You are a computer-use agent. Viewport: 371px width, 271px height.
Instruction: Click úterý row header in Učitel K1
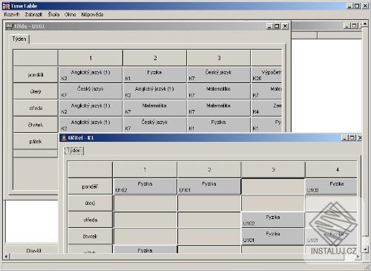[x=90, y=203]
